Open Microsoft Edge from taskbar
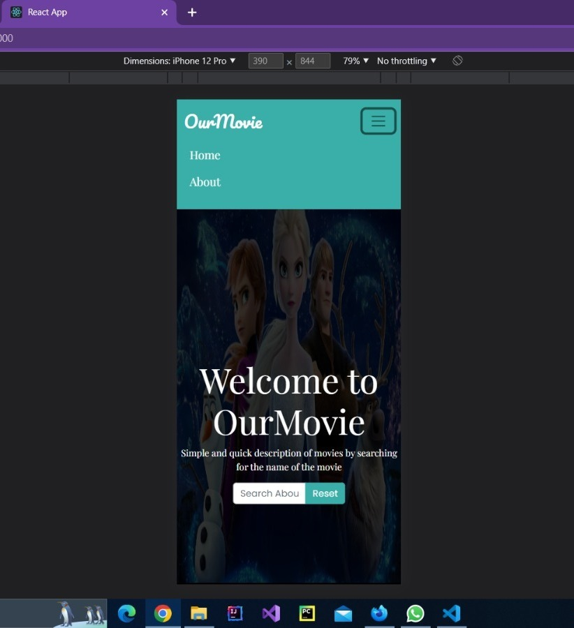The height and width of the screenshot is (628, 574). tap(126, 613)
